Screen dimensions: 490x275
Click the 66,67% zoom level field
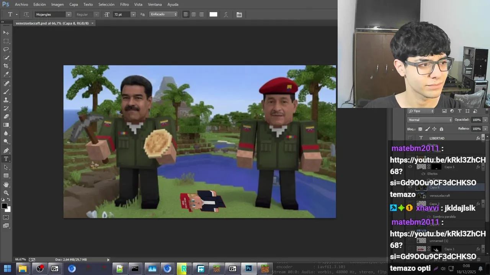pos(20,260)
